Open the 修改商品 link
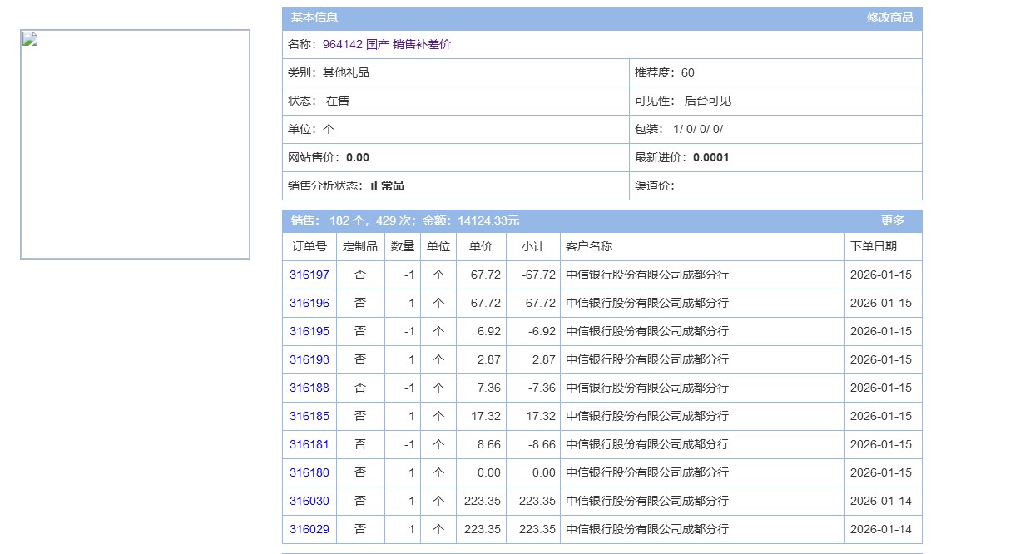This screenshot has height=554, width=1010. [889, 18]
